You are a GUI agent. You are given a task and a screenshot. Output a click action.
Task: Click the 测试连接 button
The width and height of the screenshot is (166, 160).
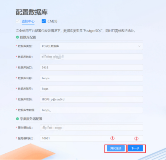[116, 148]
